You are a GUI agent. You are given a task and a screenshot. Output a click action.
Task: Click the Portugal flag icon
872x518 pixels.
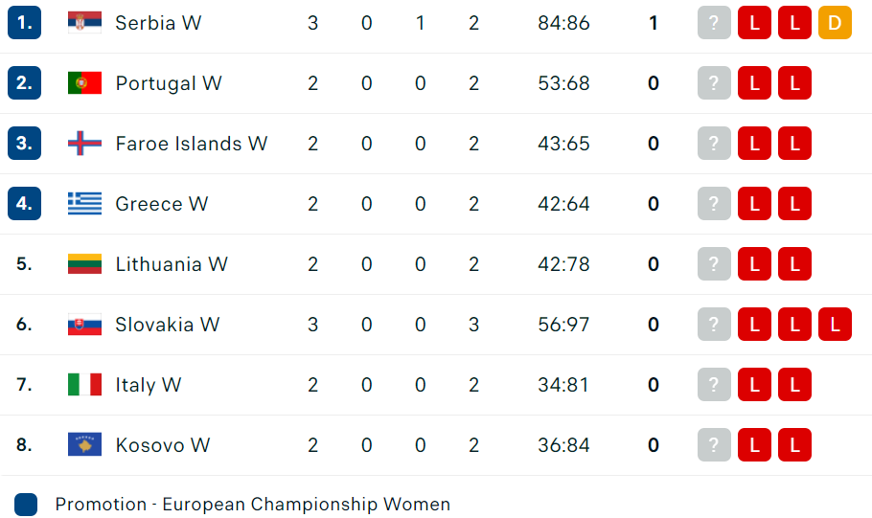coord(84,82)
